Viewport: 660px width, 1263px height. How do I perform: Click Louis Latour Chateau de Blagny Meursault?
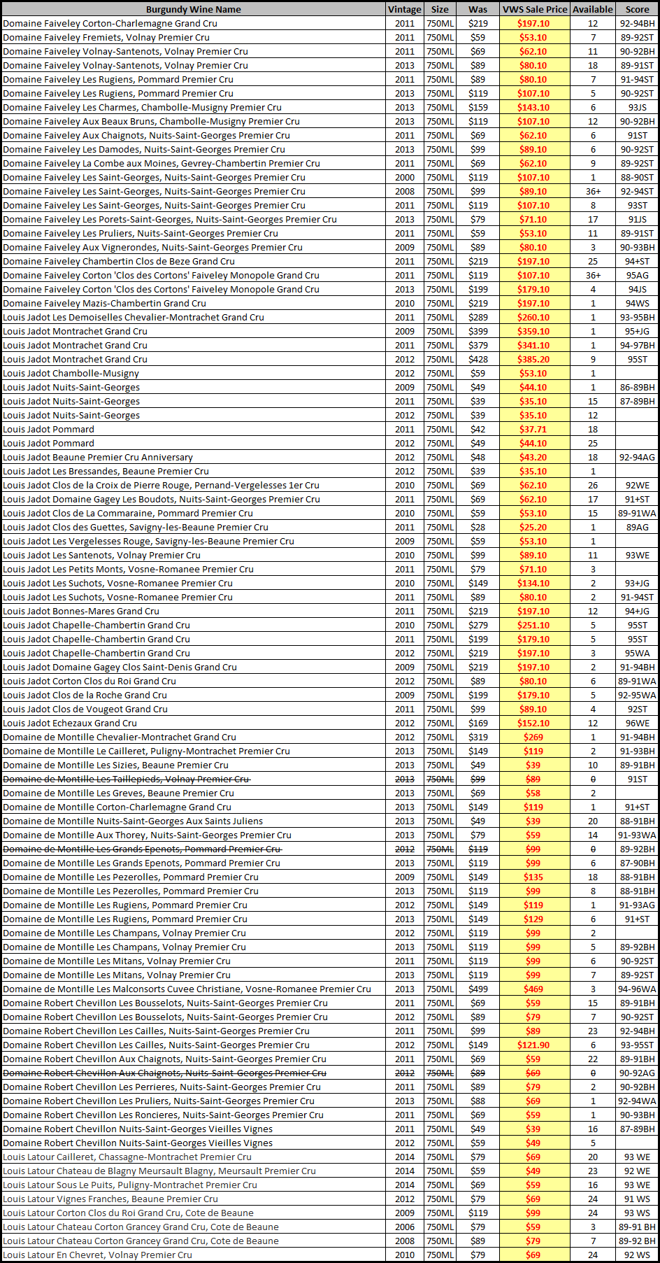(x=159, y=1171)
